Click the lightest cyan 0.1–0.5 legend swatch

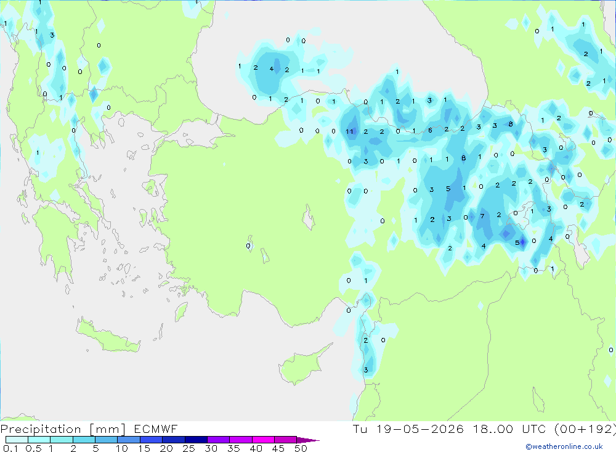click(x=17, y=440)
